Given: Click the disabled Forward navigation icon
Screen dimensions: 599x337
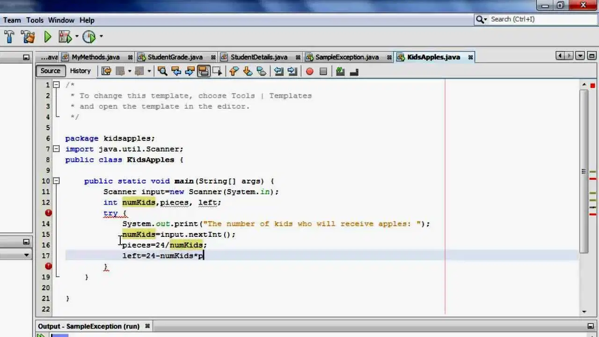Looking at the screenshot, I should point(139,71).
